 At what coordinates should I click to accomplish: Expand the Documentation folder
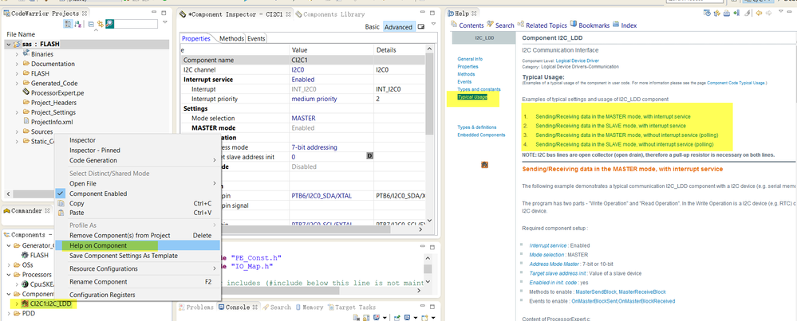click(x=18, y=64)
